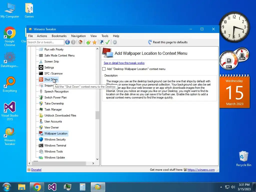Click the Settings gear icon in tree
Image resolution: width=256 pixels, height=192 pixels.
(41, 67)
